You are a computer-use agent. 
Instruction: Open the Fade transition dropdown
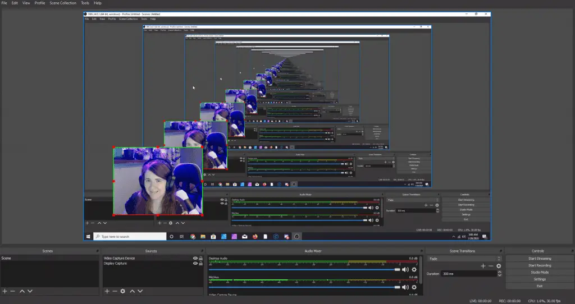pyautogui.click(x=464, y=259)
